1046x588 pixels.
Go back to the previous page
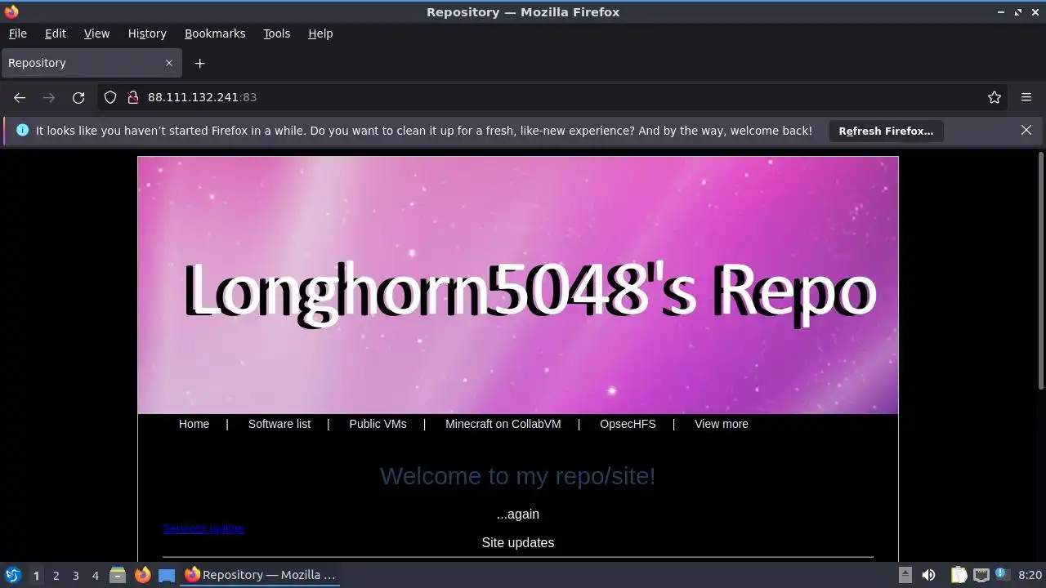click(x=20, y=97)
